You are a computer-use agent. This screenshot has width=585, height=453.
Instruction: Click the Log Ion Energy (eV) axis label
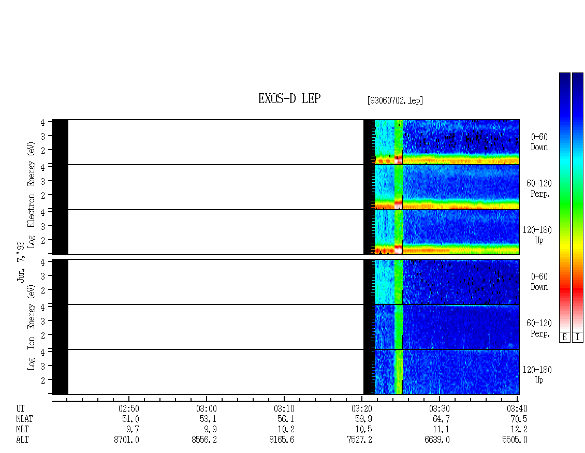click(31, 328)
